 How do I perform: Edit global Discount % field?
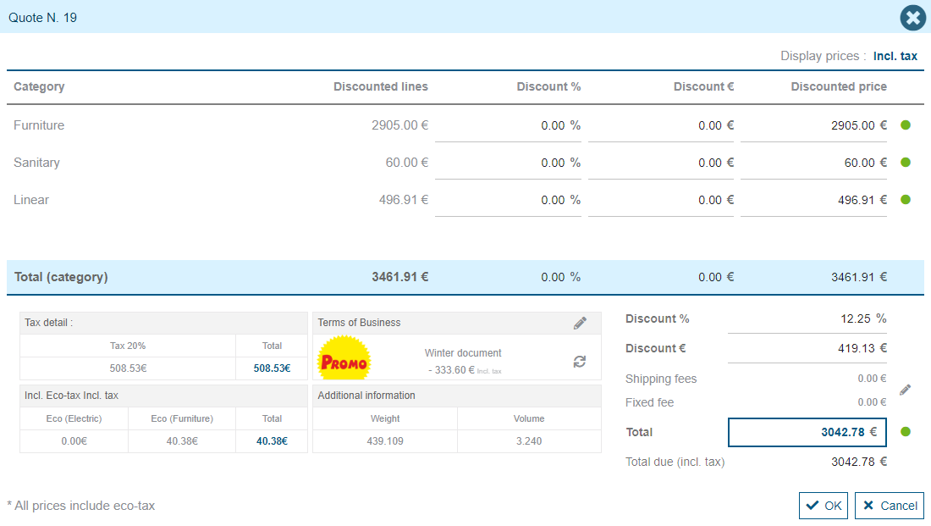pyautogui.click(x=806, y=319)
